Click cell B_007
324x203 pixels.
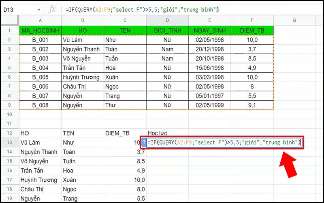40,96
